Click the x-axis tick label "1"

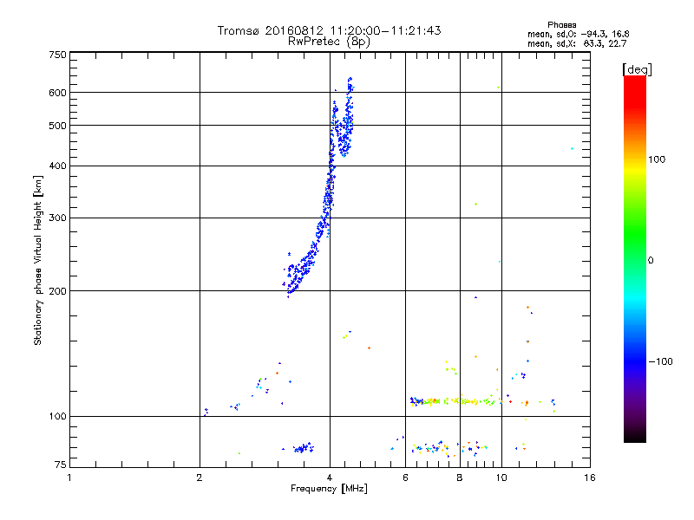click(x=69, y=478)
